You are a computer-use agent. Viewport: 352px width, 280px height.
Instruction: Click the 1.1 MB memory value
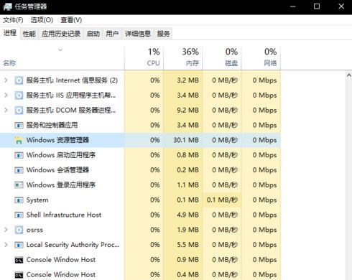(188, 185)
